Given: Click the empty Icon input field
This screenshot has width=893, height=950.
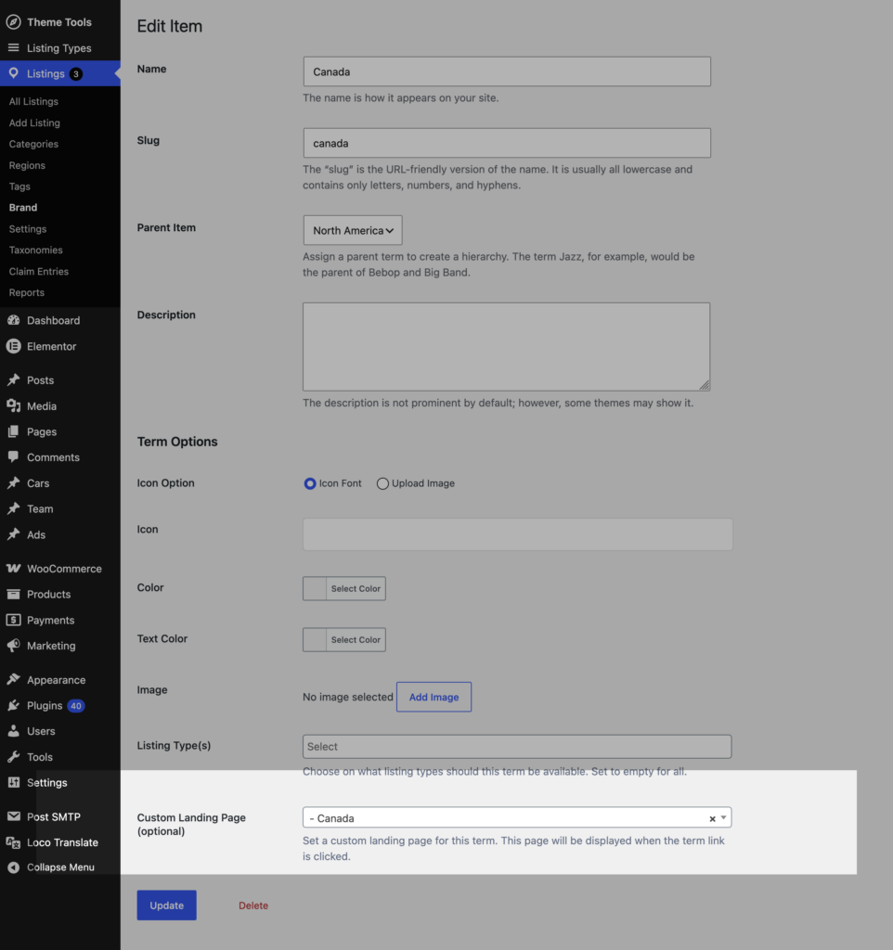Looking at the screenshot, I should pyautogui.click(x=518, y=534).
